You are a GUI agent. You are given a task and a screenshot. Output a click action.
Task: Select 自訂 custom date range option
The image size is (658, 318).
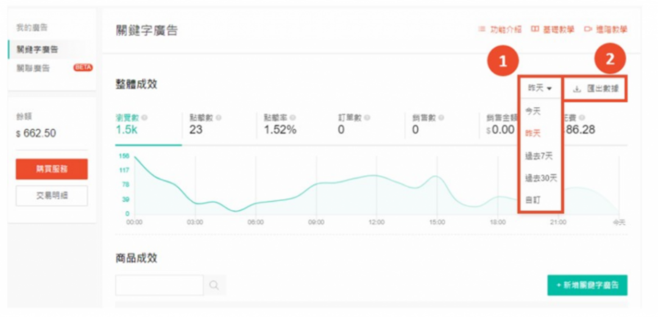(533, 200)
